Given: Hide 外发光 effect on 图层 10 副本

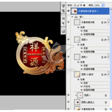Looking at the screenshot, I should 82,86.
